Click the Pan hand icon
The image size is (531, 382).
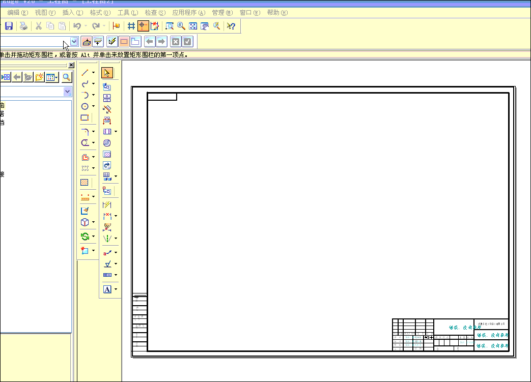(205, 26)
